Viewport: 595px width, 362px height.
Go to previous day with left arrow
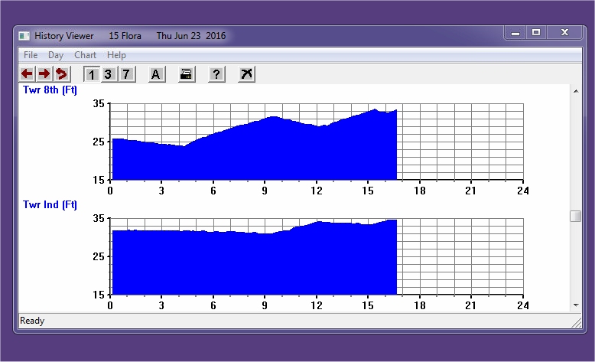pos(27,73)
